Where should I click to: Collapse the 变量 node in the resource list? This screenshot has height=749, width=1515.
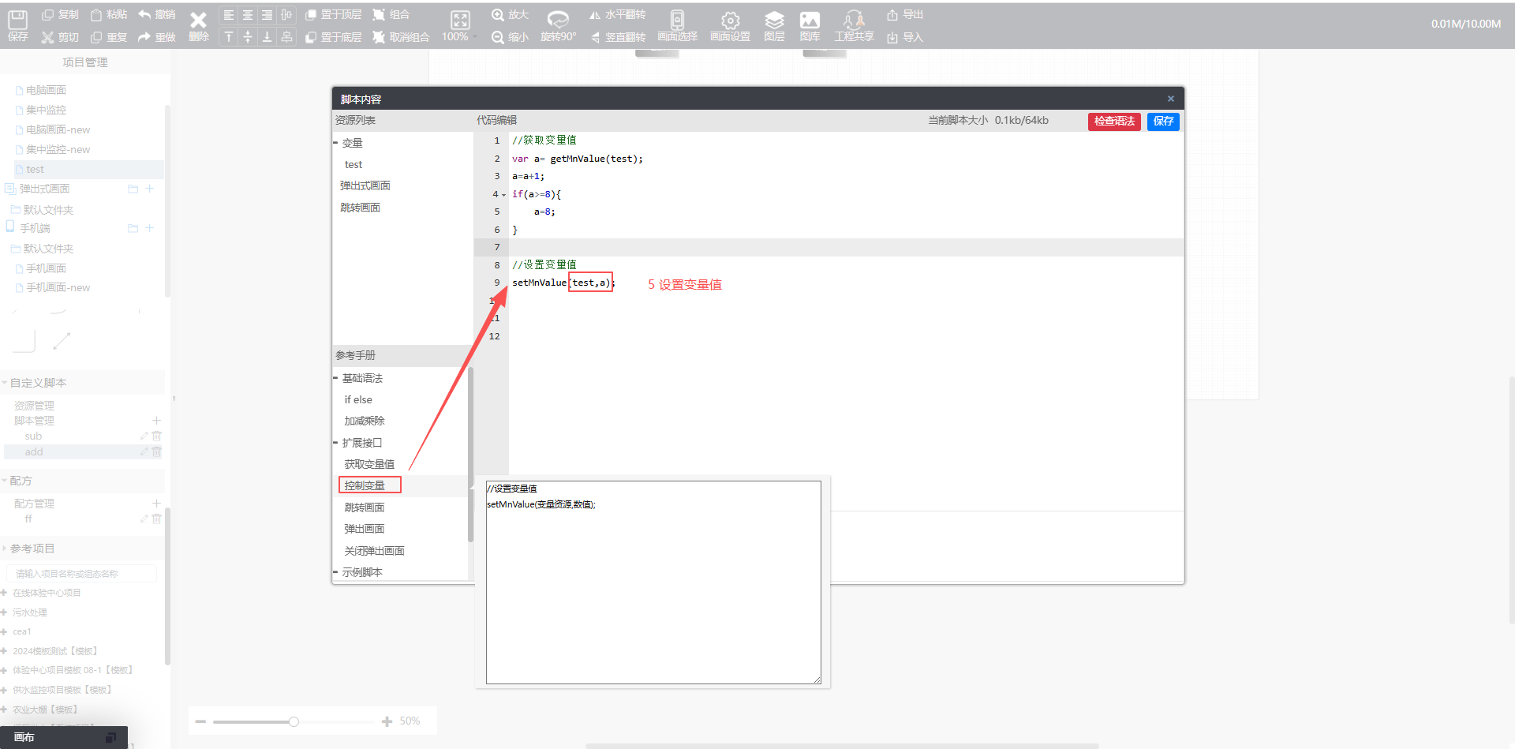coord(335,143)
